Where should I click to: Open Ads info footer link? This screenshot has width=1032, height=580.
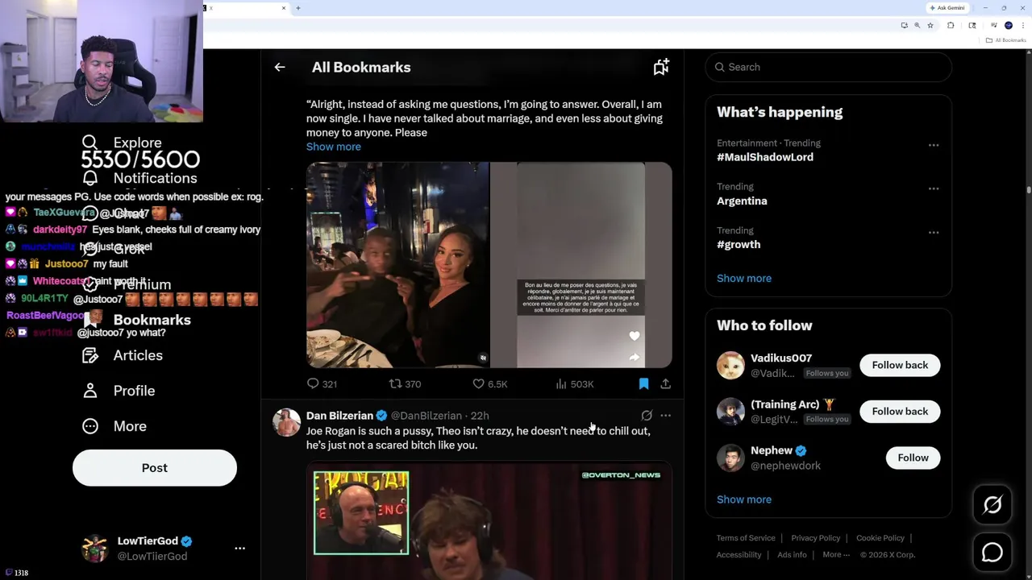(x=792, y=555)
